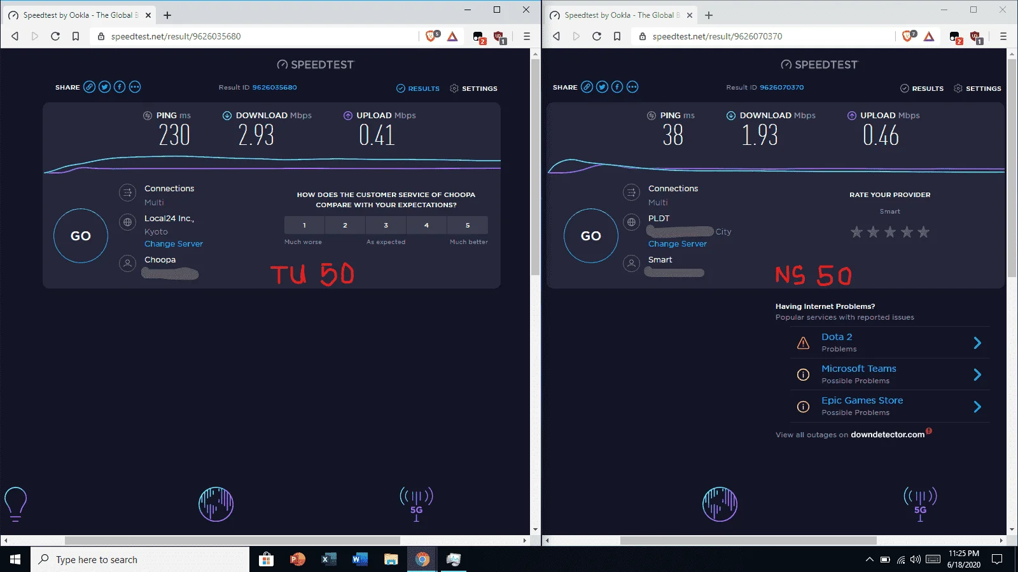The image size is (1018, 572).
Task: Open a new tab in right browser
Action: point(709,15)
